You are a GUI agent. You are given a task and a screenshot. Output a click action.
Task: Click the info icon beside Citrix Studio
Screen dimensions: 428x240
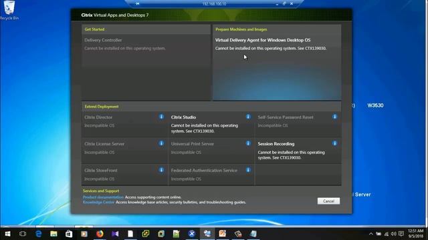248,117
